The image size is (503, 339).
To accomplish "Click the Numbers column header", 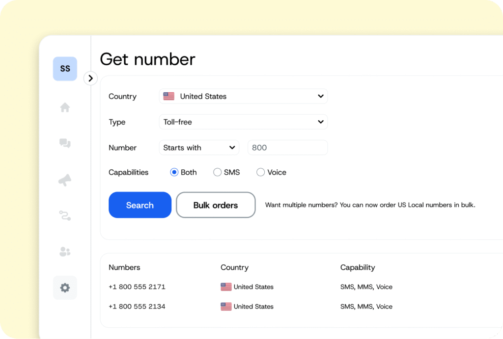I will [x=124, y=267].
